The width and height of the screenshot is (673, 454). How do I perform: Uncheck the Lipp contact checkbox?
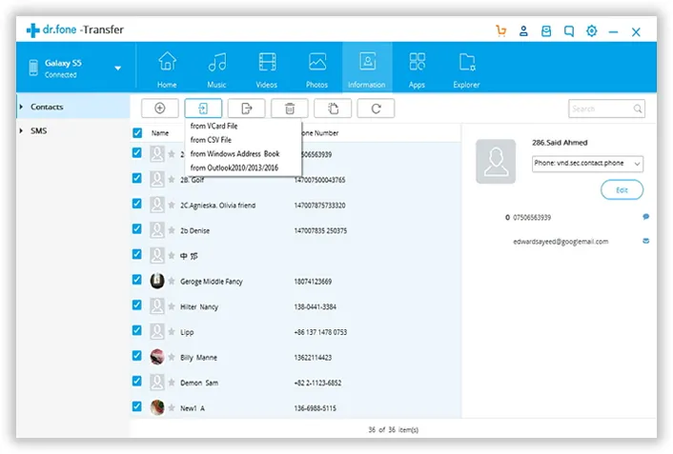tap(137, 330)
